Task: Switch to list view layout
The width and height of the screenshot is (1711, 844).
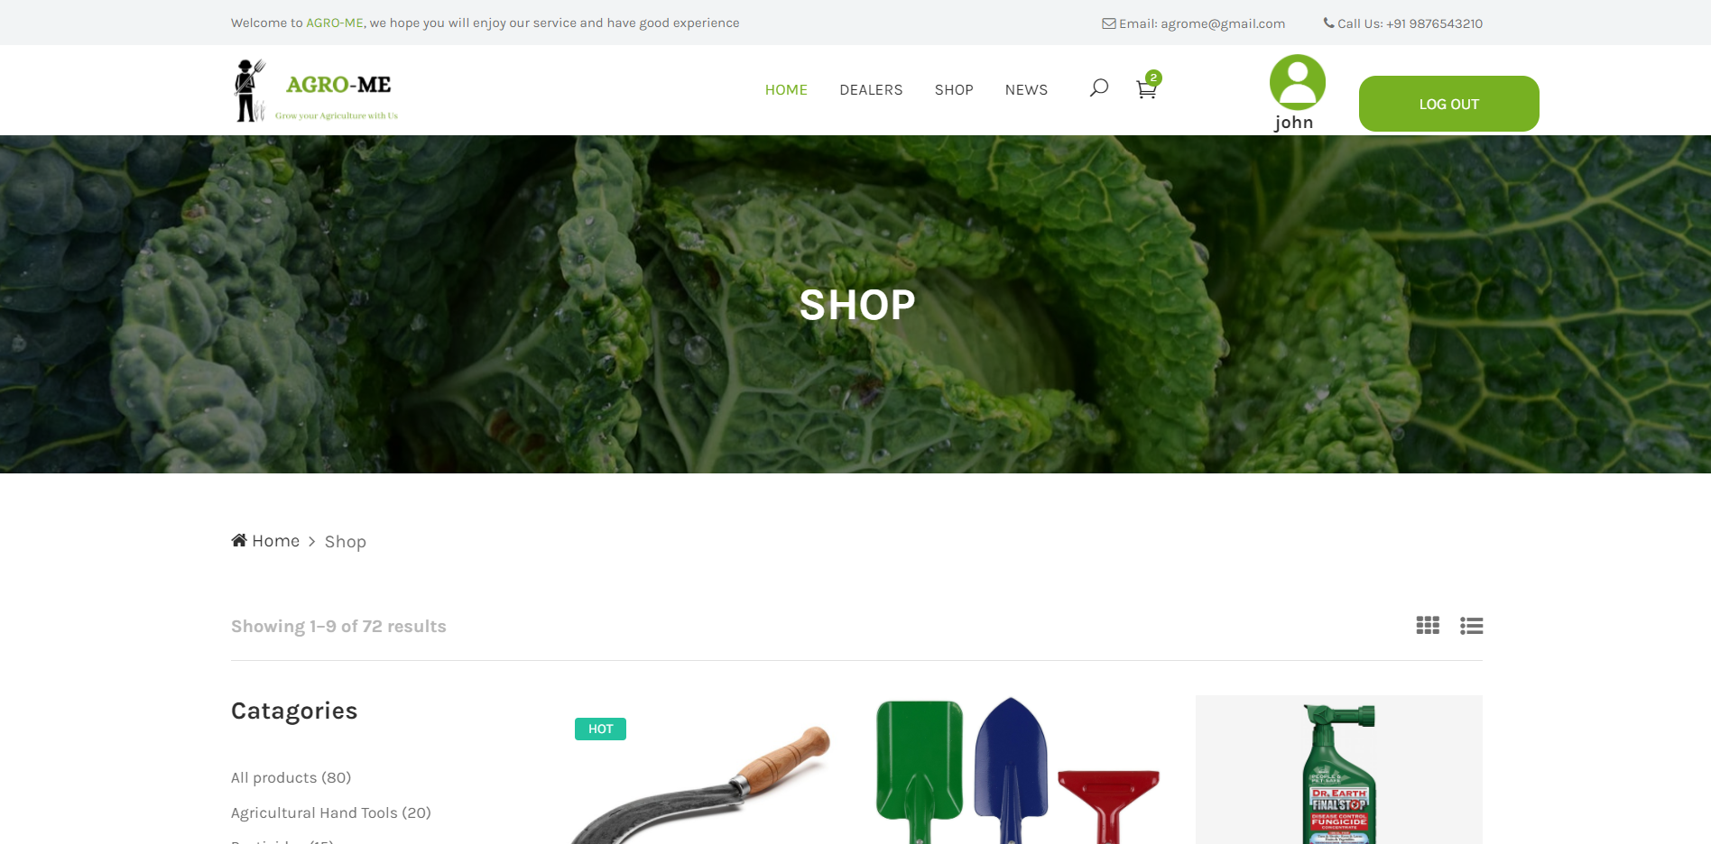Action: 1471,626
